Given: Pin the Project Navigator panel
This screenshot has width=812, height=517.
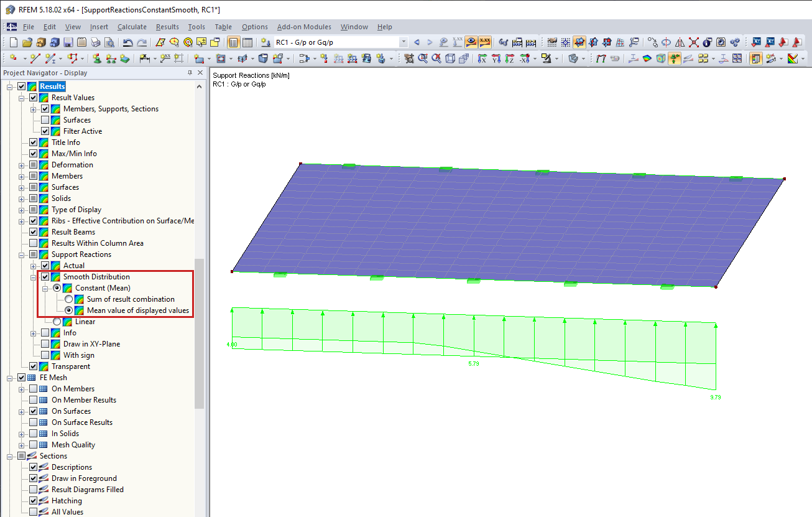Looking at the screenshot, I should coord(190,73).
